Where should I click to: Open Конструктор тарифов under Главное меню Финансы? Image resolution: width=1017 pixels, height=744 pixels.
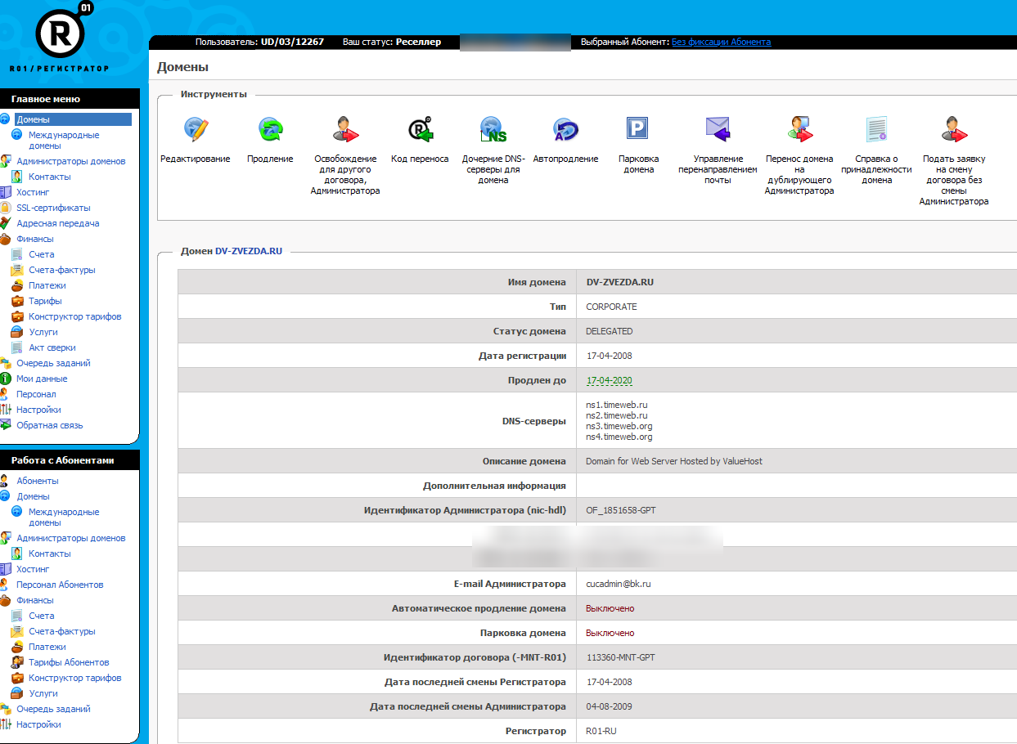[x=74, y=316]
